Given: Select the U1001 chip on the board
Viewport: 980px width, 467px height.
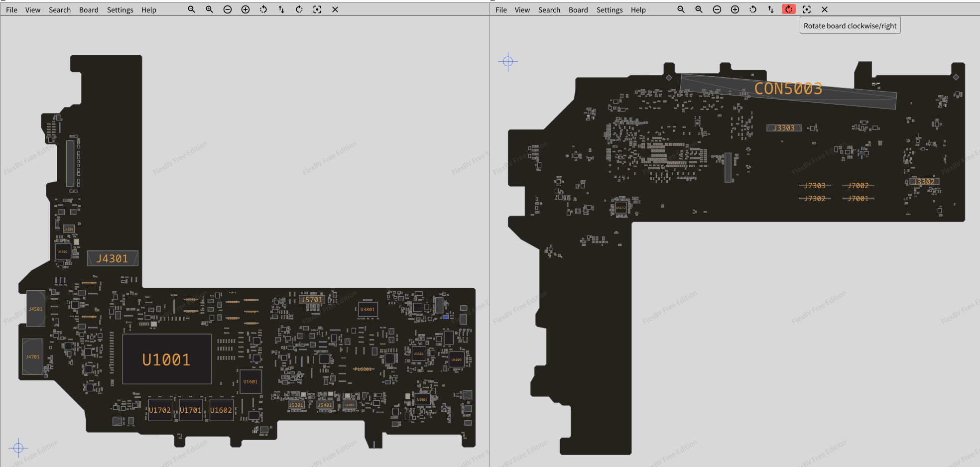Looking at the screenshot, I should (x=167, y=359).
